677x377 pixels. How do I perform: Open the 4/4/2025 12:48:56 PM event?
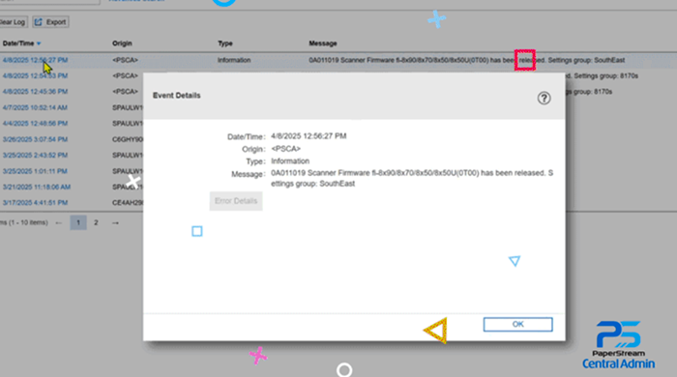[35, 124]
